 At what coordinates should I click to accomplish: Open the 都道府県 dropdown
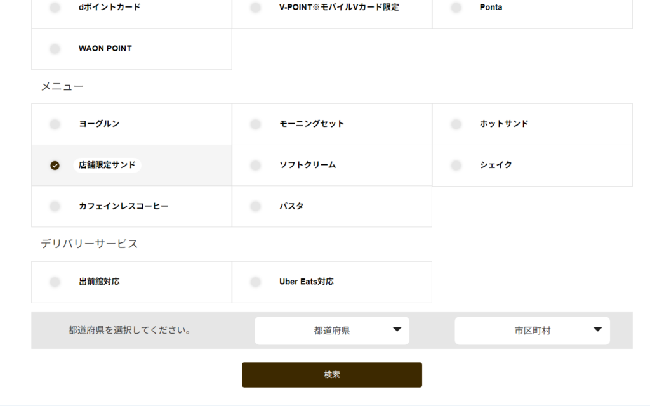click(x=331, y=331)
